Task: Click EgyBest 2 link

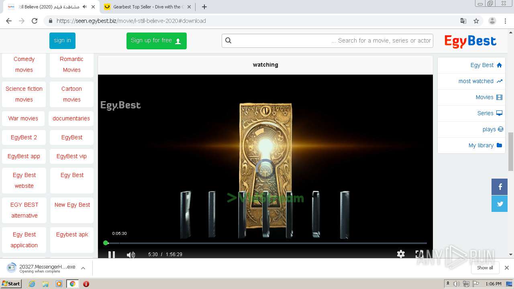Action: point(24,137)
